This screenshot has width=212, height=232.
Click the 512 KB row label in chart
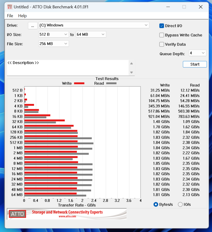pyautogui.click(x=16, y=142)
